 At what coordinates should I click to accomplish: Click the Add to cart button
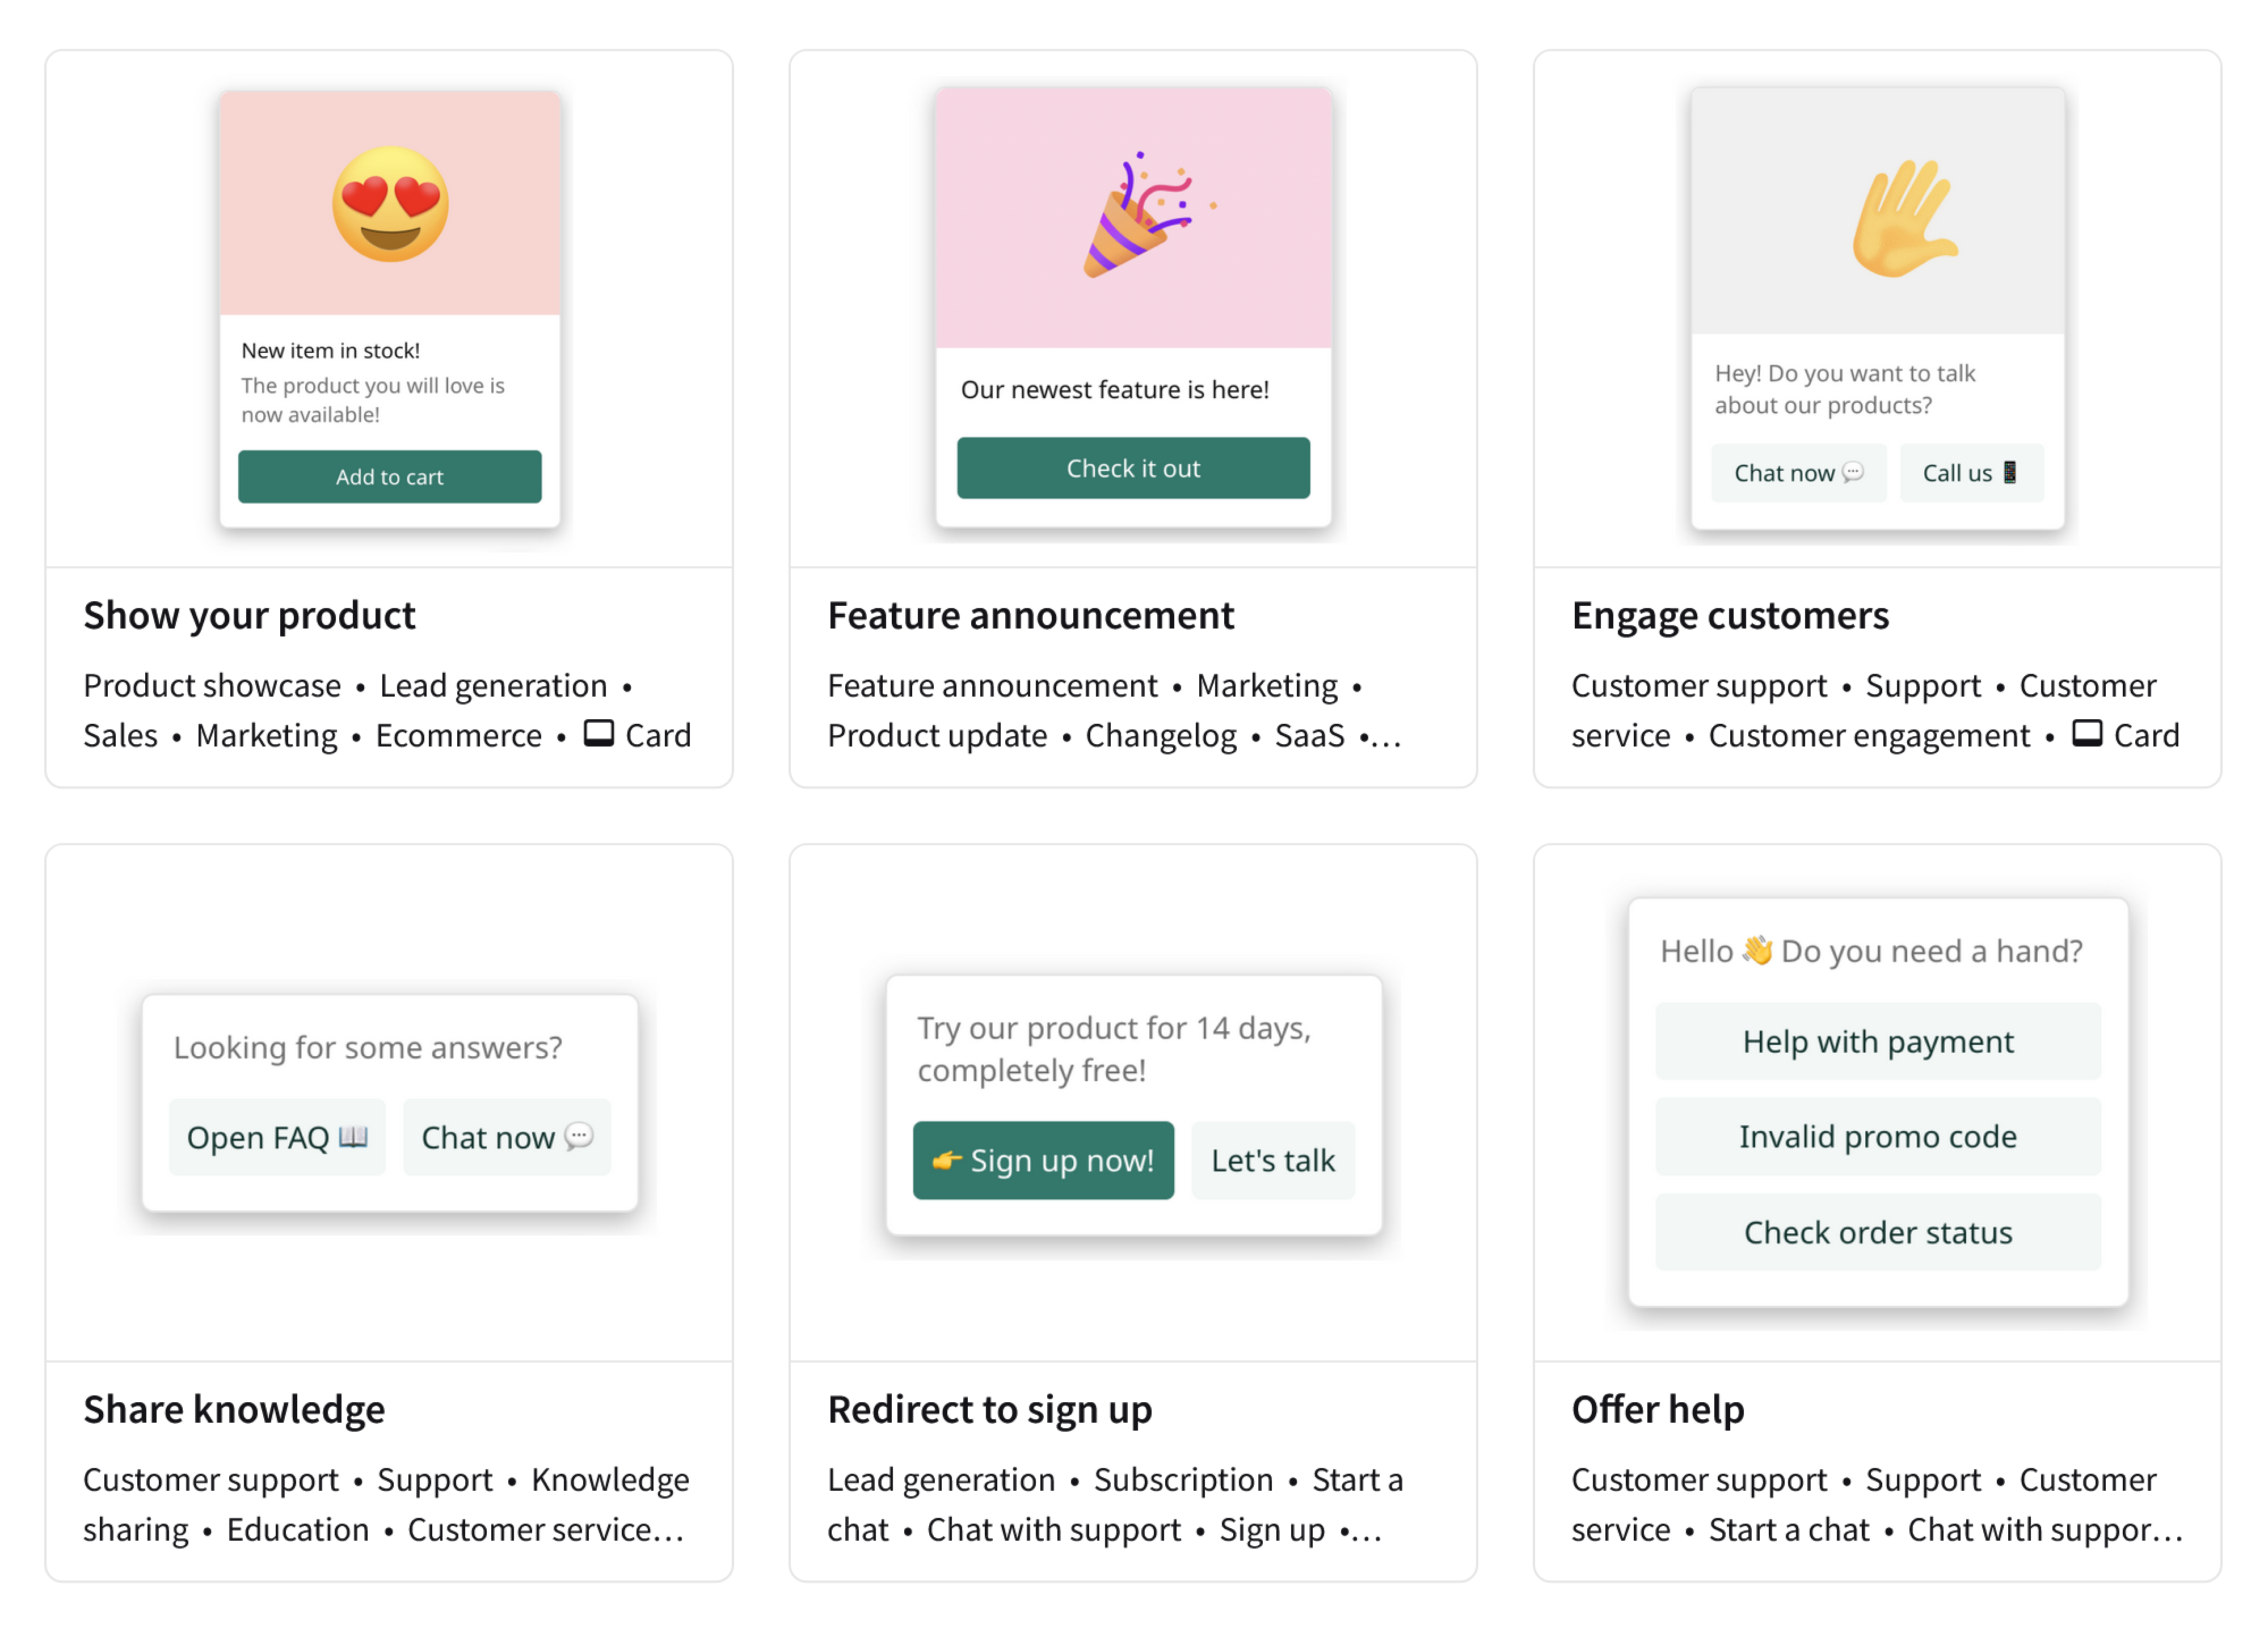click(x=390, y=477)
